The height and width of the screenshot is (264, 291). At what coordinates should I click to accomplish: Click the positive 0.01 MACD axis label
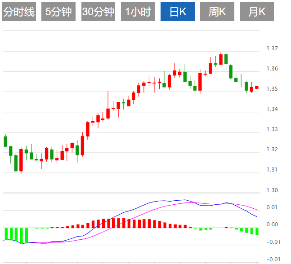click(x=272, y=207)
